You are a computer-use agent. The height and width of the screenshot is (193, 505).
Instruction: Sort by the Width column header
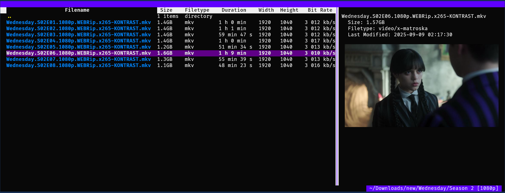pos(266,10)
